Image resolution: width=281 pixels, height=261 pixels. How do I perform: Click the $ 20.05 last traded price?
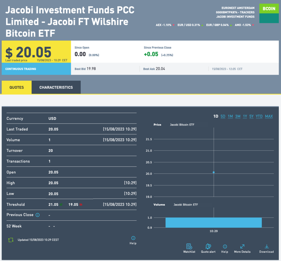click(x=28, y=52)
